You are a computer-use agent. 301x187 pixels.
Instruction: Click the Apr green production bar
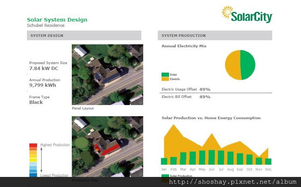pyautogui.click(x=193, y=158)
